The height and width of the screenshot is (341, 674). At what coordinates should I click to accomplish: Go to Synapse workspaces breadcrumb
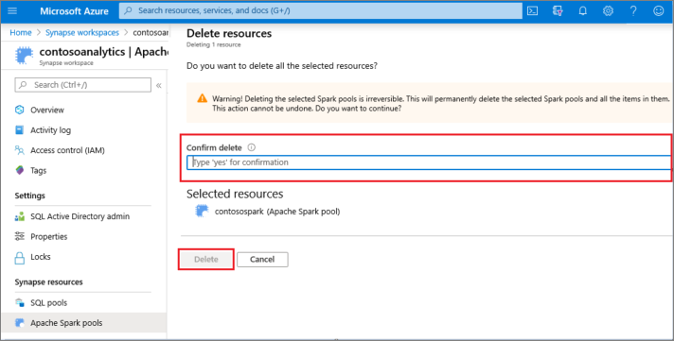82,33
